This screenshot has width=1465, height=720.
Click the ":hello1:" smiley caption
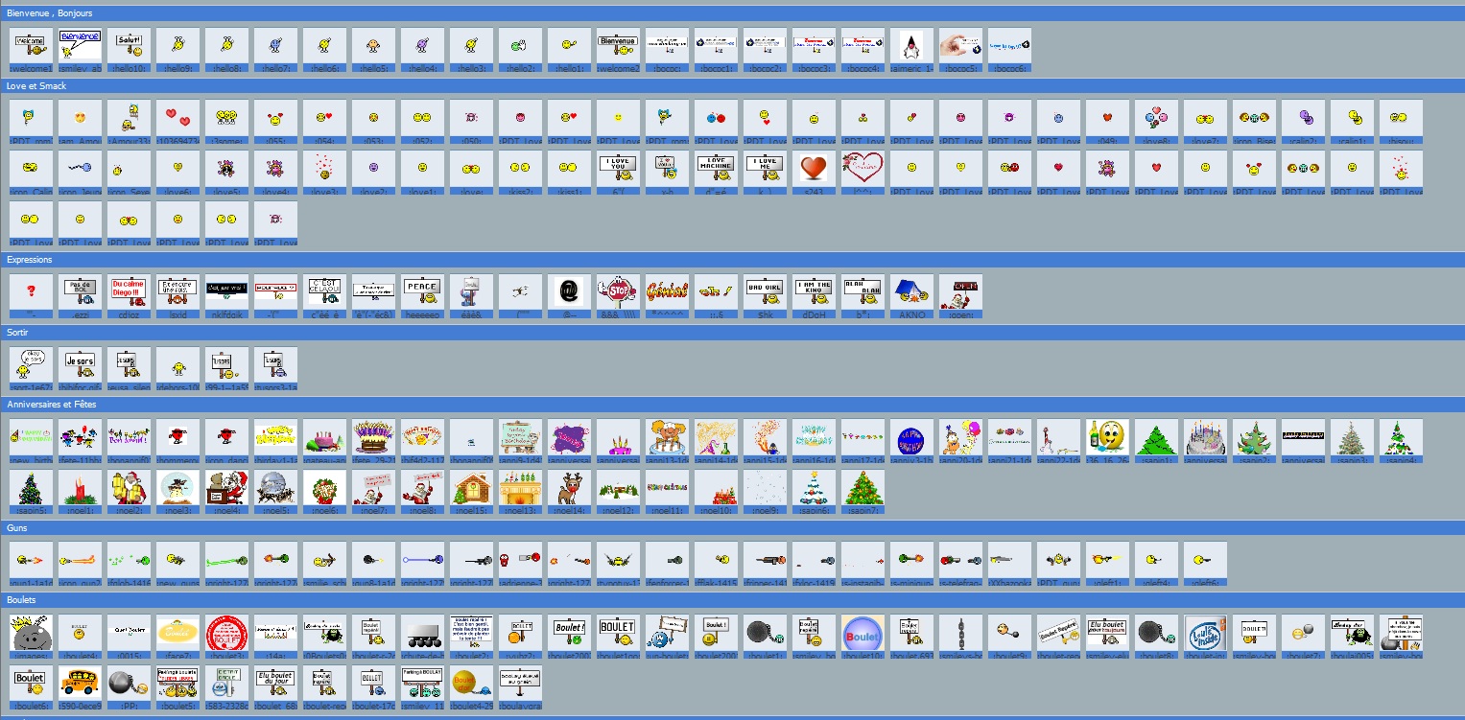(x=570, y=69)
